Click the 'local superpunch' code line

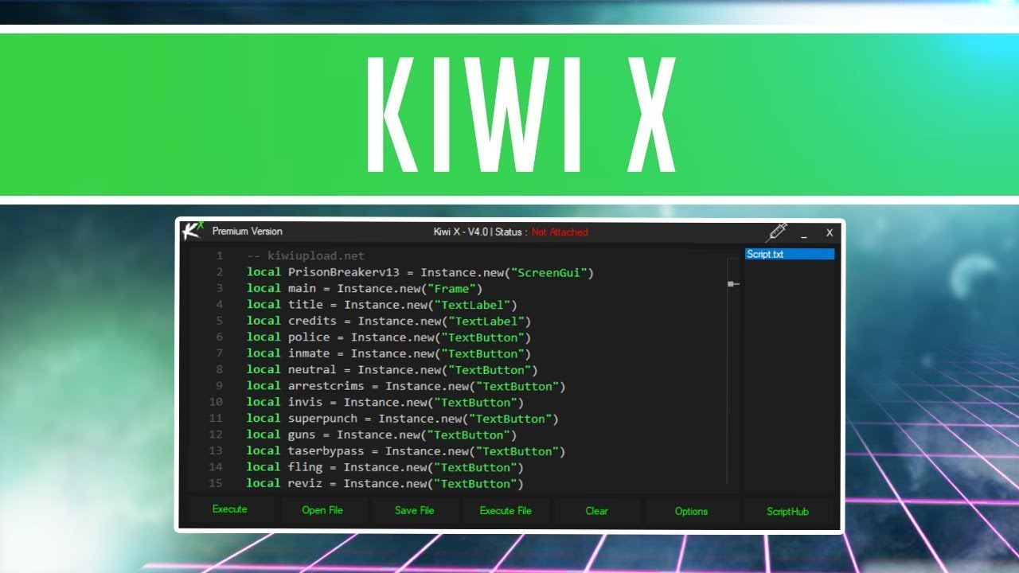point(403,419)
